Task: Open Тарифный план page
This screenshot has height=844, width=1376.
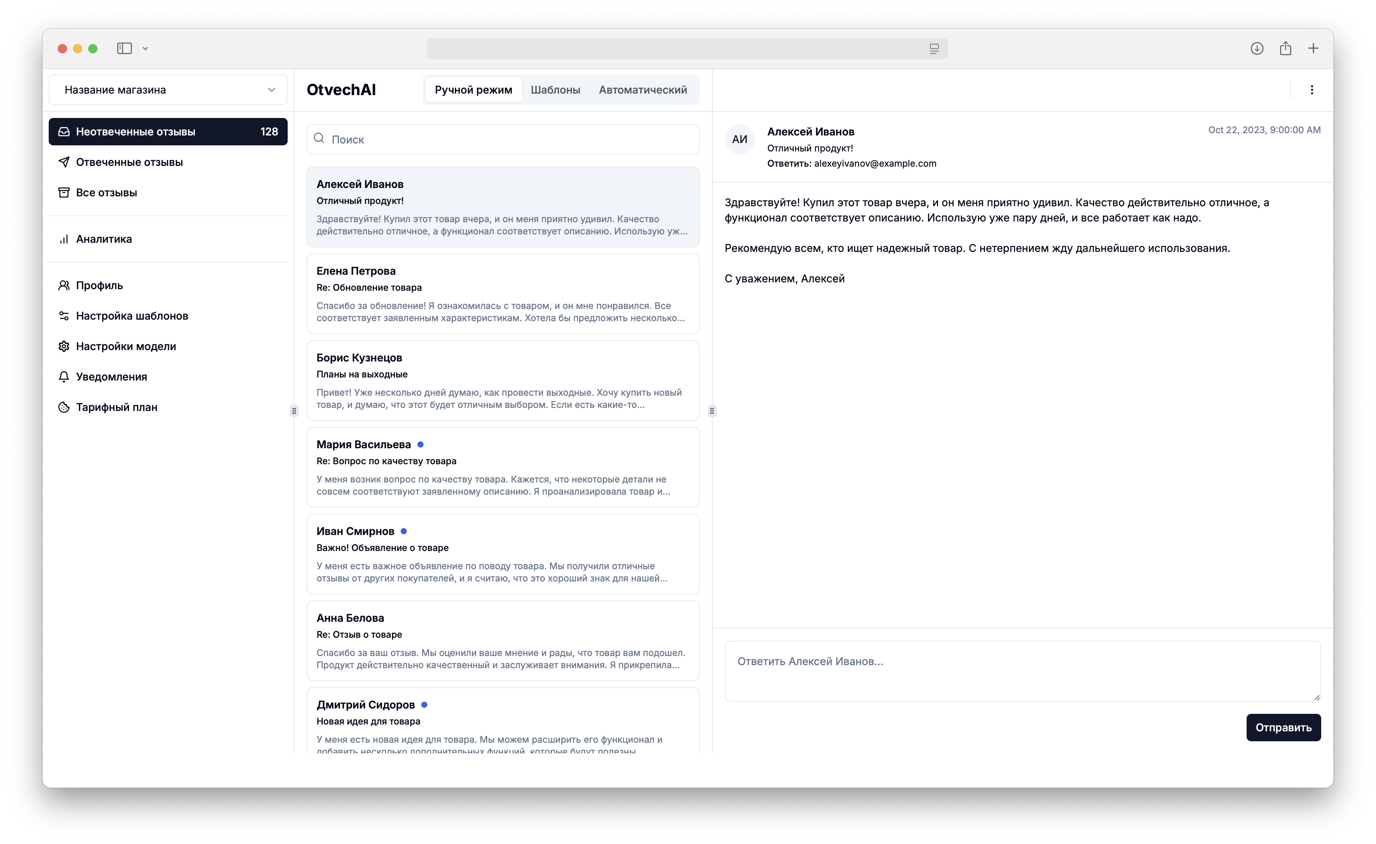Action: (x=168, y=407)
